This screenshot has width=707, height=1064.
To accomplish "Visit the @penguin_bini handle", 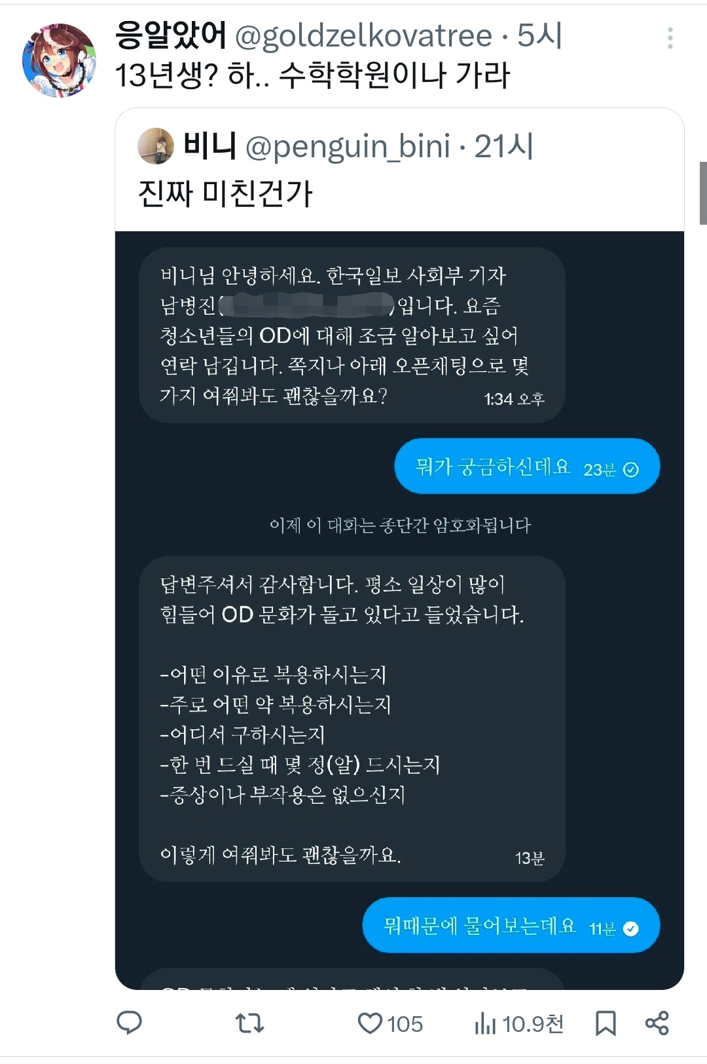I will click(x=348, y=146).
